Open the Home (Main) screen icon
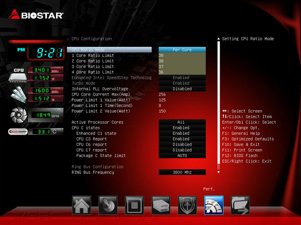The width and height of the screenshot is (301, 225). point(81,205)
